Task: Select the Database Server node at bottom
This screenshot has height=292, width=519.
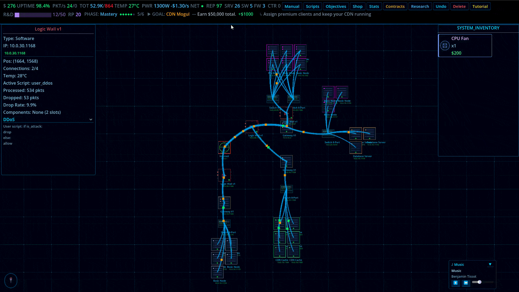Action: 355,148
